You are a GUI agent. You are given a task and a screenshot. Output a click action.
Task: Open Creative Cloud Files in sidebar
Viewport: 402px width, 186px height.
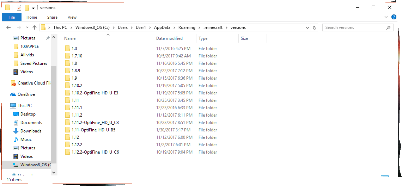point(34,83)
